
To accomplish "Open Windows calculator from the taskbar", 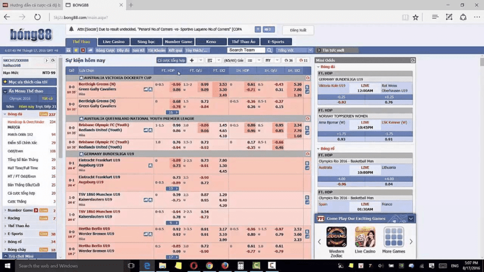I will pyautogui.click(x=241, y=266).
